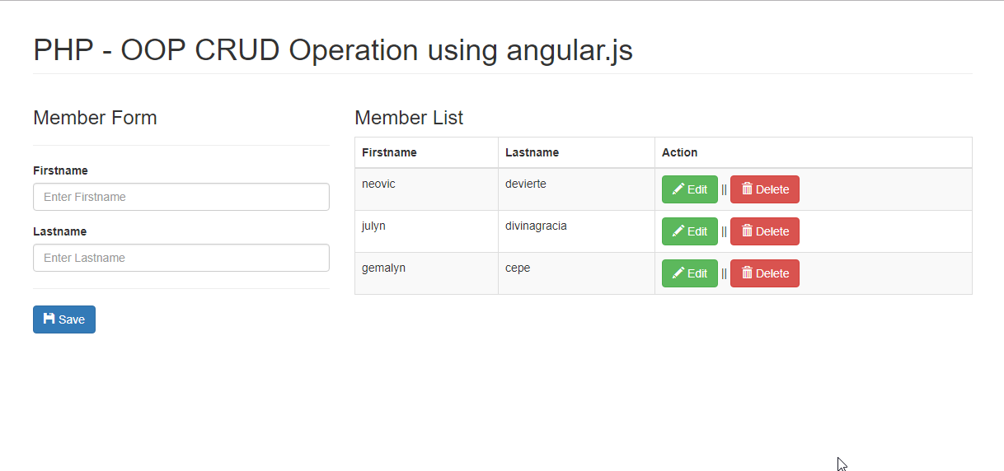Click the Action column header
The image size is (1004, 471).
point(679,152)
